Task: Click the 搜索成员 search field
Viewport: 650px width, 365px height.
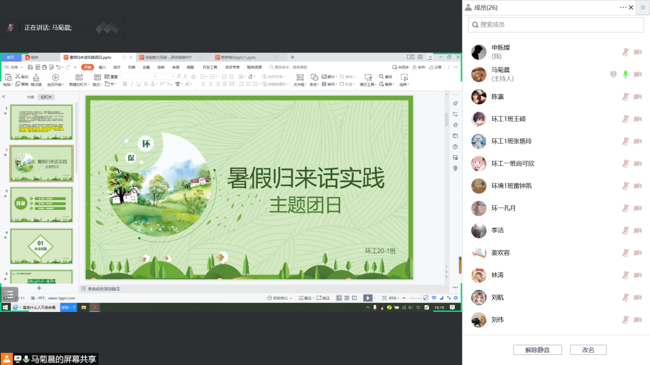Action: (x=556, y=25)
